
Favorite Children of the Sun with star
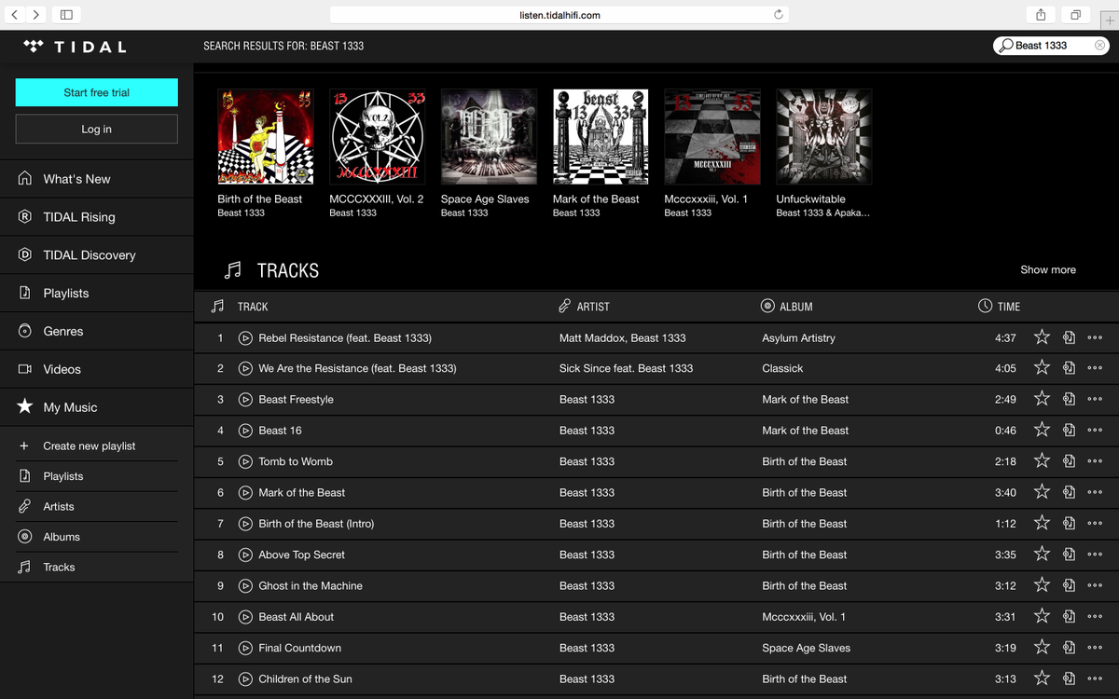click(x=1042, y=678)
